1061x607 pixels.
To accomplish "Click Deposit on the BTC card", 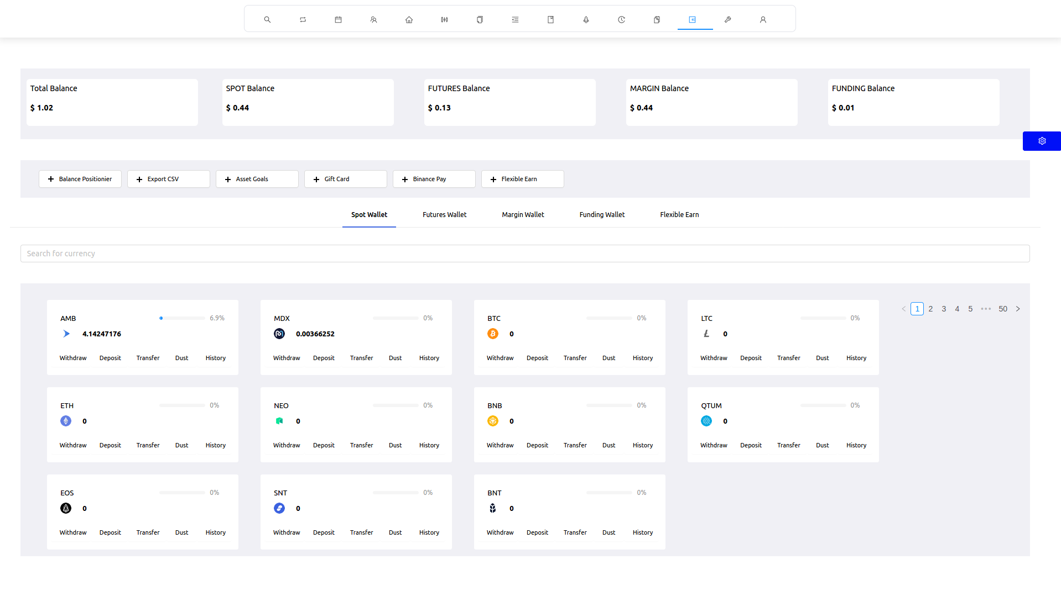I will tap(537, 358).
